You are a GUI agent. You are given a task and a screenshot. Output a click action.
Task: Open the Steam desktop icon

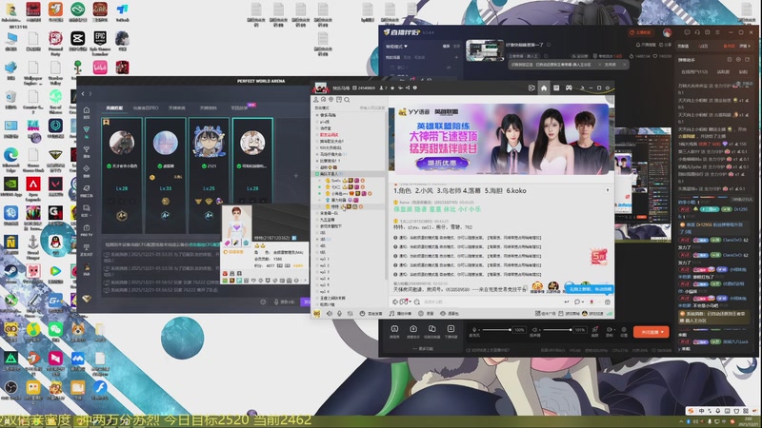coord(10,272)
